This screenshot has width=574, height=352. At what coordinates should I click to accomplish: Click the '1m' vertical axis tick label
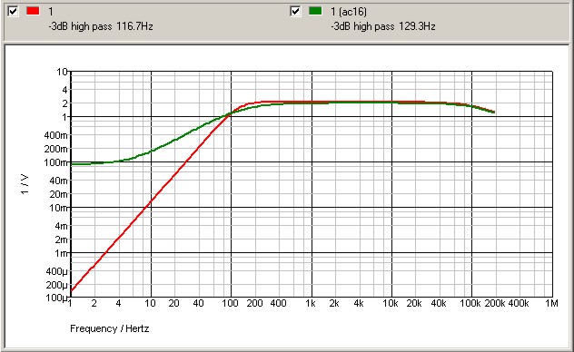61,253
